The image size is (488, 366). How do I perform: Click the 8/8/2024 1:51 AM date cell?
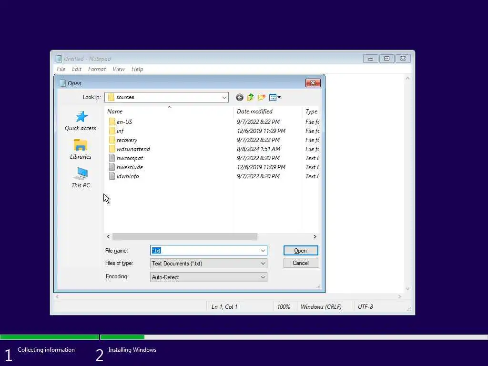click(258, 149)
